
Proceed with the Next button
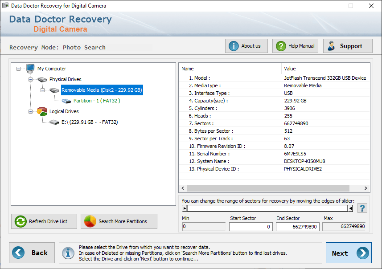click(x=349, y=253)
